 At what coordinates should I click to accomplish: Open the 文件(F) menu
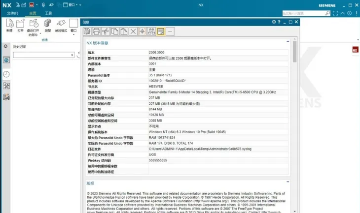tap(12, 13)
